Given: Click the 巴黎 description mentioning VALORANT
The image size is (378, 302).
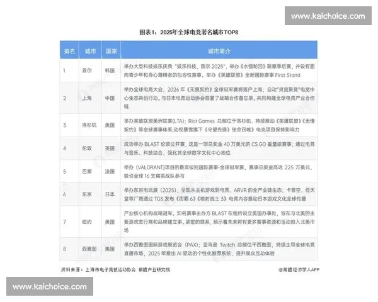Looking at the screenshot, I should pos(218,172).
